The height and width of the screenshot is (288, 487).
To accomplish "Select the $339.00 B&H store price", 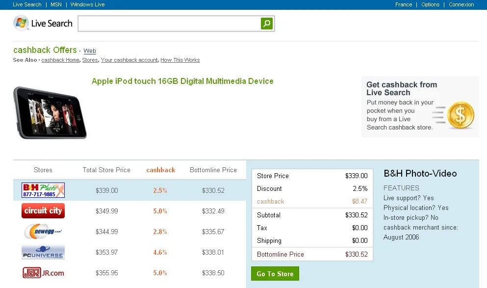I will [107, 190].
